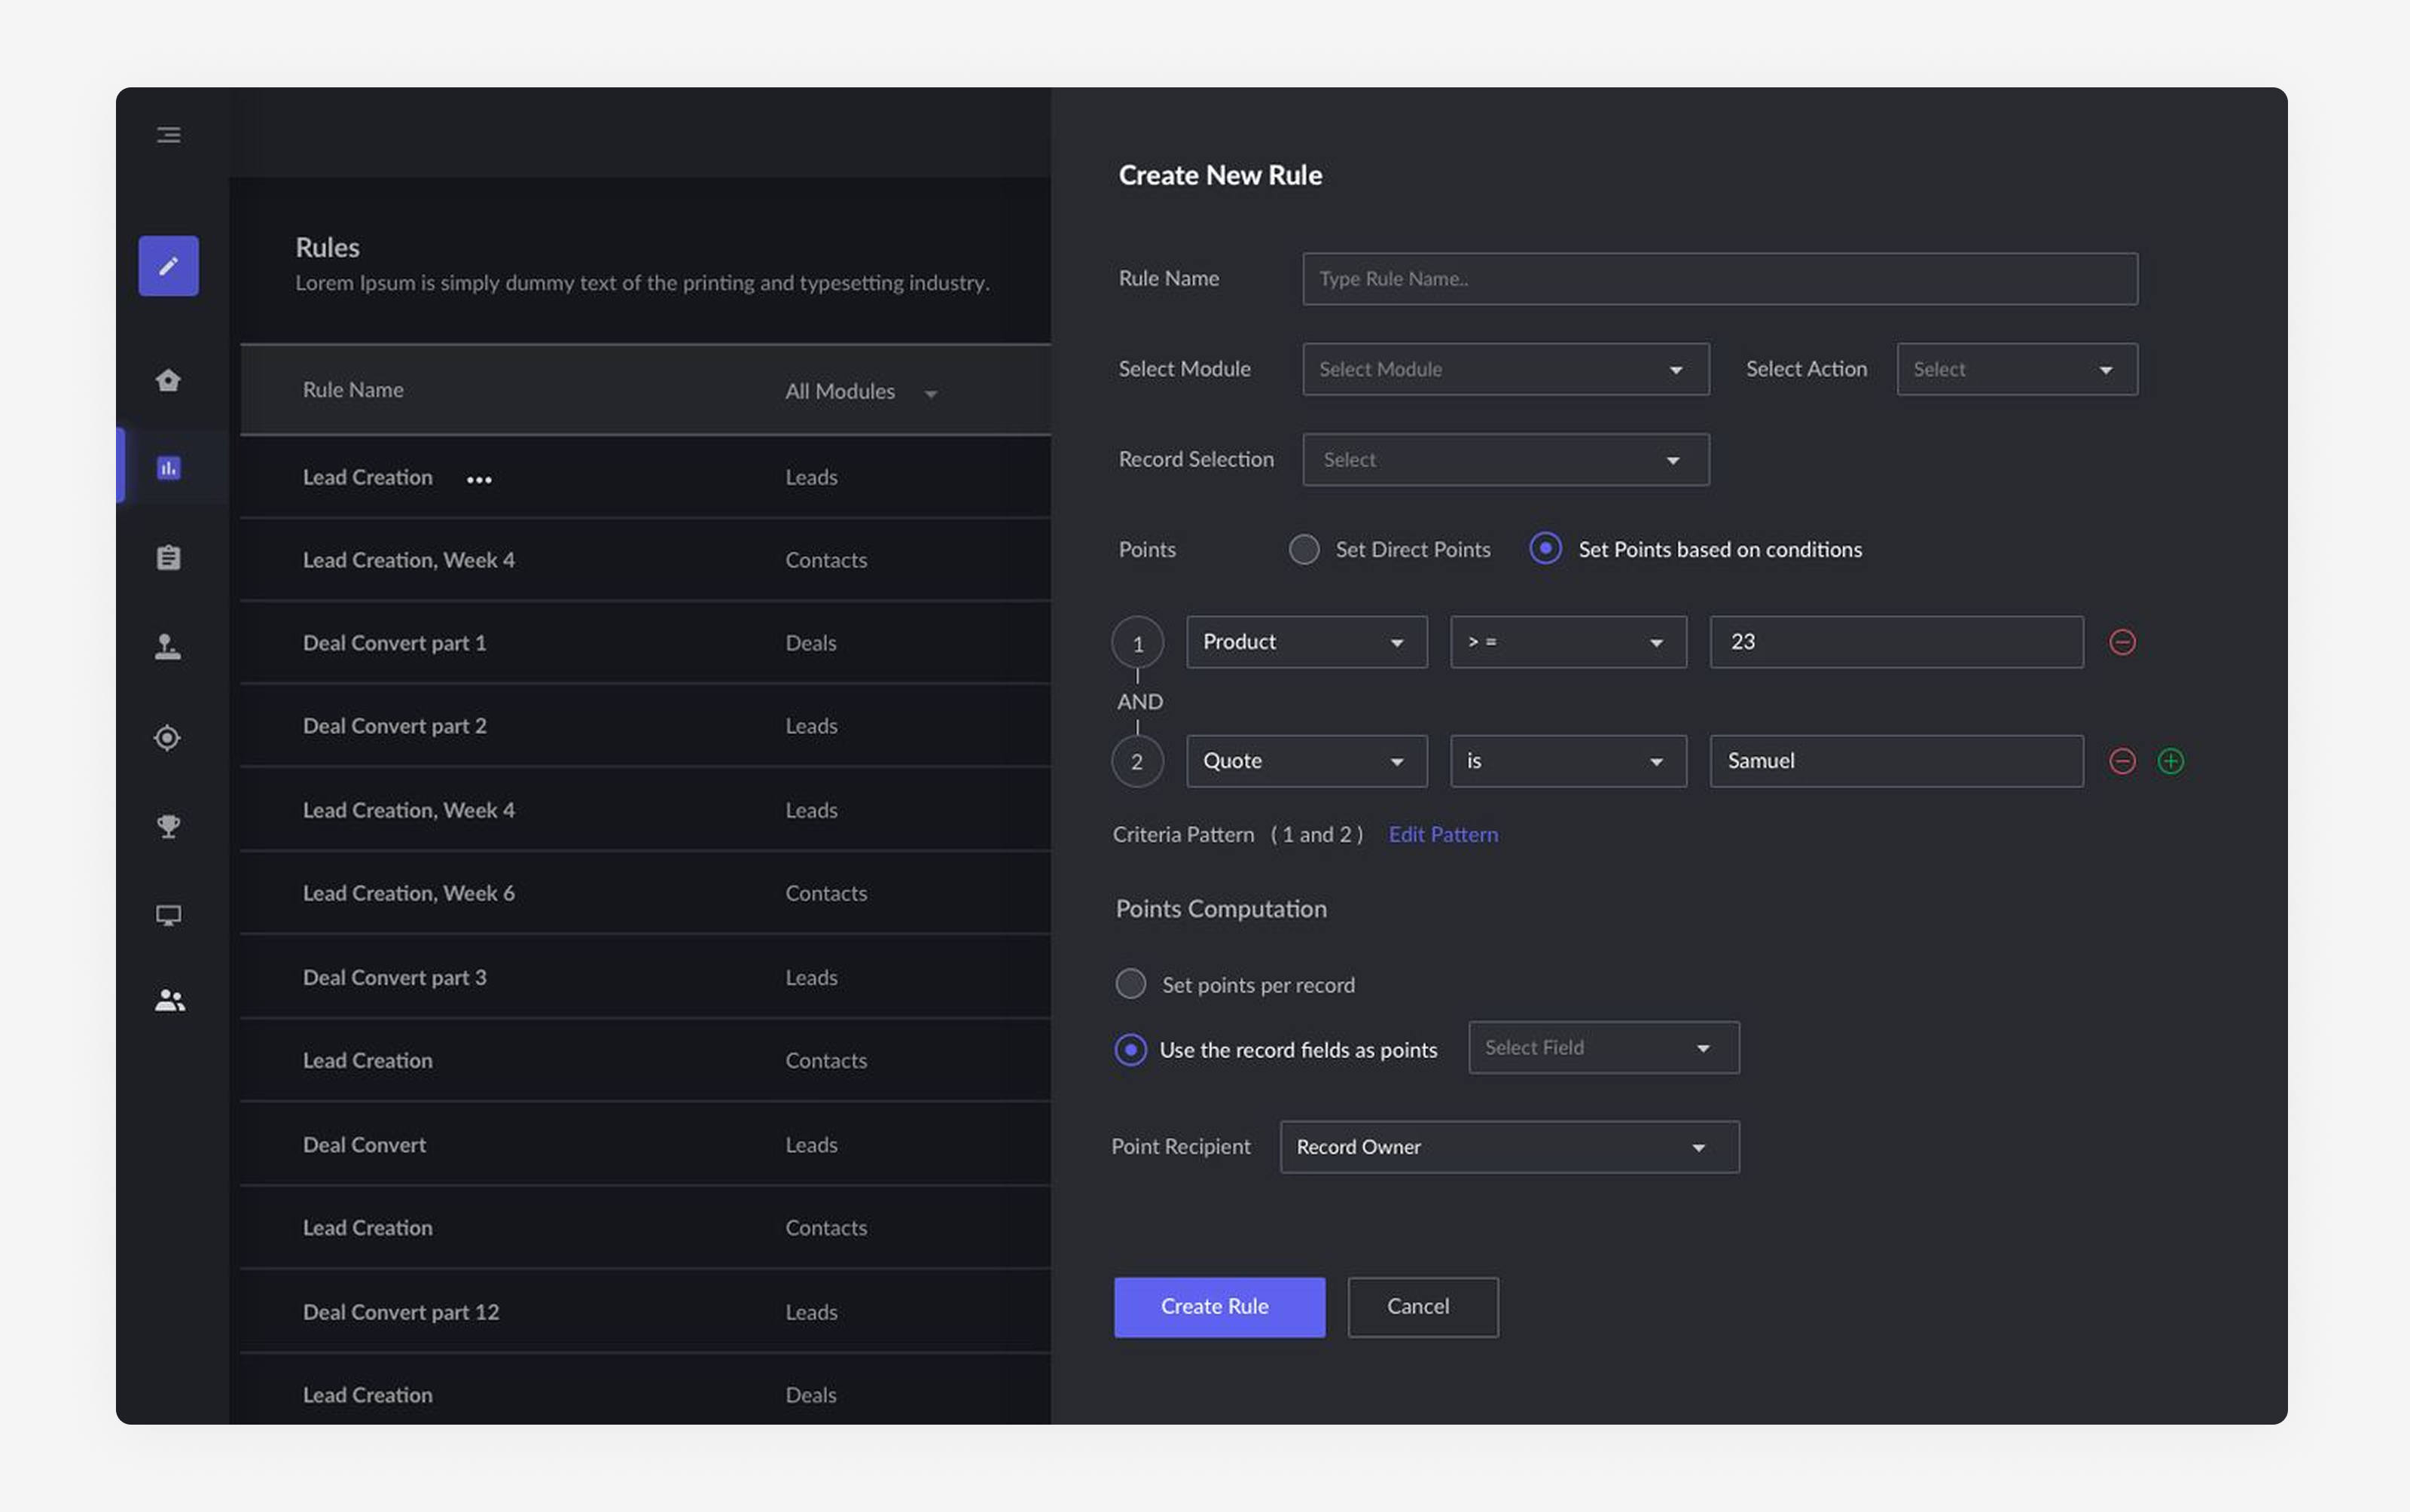Click the condition number 2 circle
Screen dimensions: 2410x1512
tap(1137, 761)
